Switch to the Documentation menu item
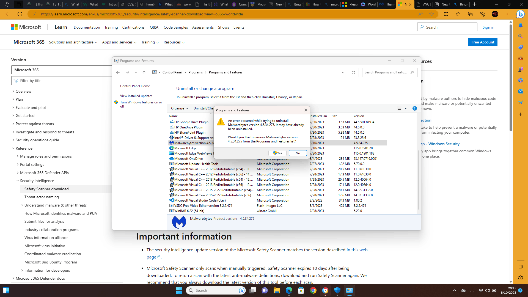The height and width of the screenshot is (297, 528). (x=87, y=27)
